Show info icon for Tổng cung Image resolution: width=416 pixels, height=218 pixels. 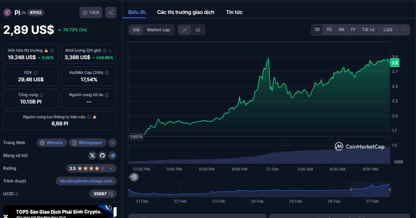coord(41,95)
